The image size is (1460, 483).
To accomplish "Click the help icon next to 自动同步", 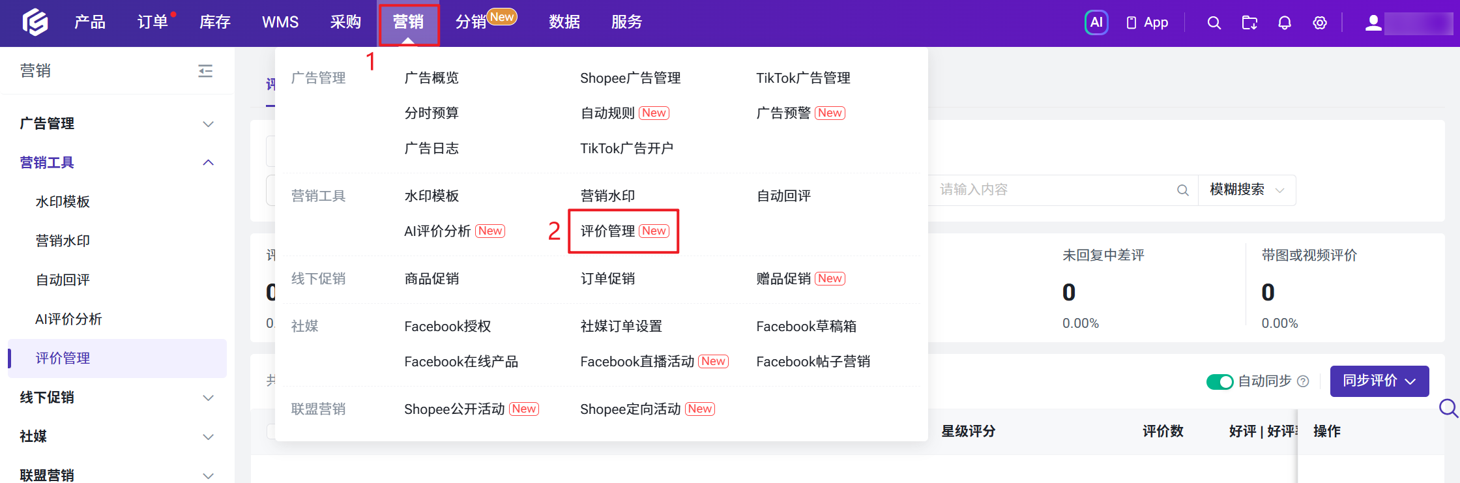I will pos(1303,381).
